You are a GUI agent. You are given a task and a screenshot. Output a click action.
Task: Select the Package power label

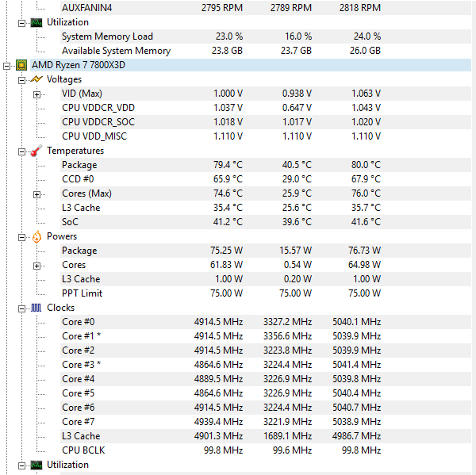(79, 251)
